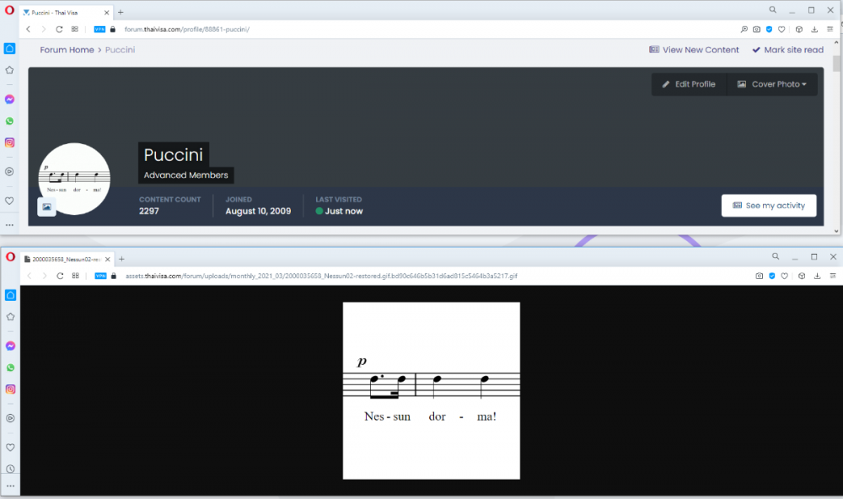Reload the Puccini profile page
Image resolution: width=843 pixels, height=499 pixels.
click(x=59, y=29)
